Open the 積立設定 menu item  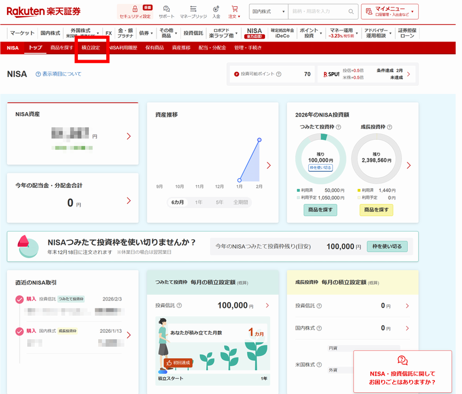pyautogui.click(x=92, y=49)
